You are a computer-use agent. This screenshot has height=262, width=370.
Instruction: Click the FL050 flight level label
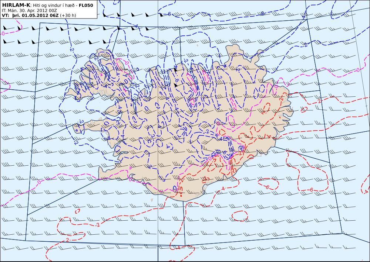(86, 6)
